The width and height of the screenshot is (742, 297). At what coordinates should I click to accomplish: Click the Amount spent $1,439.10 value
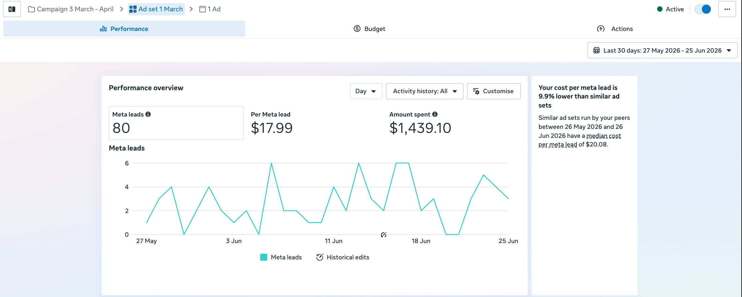coord(420,128)
